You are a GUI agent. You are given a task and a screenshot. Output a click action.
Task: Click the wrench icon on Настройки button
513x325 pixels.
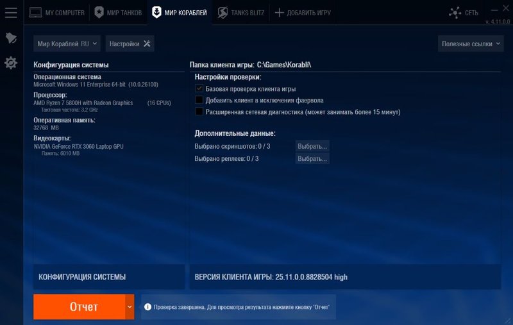click(147, 44)
